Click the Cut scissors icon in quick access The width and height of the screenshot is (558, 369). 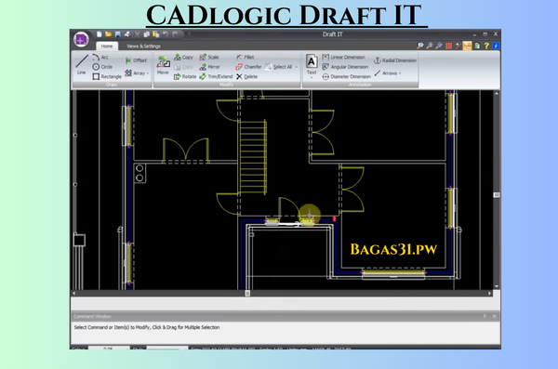coord(137,34)
